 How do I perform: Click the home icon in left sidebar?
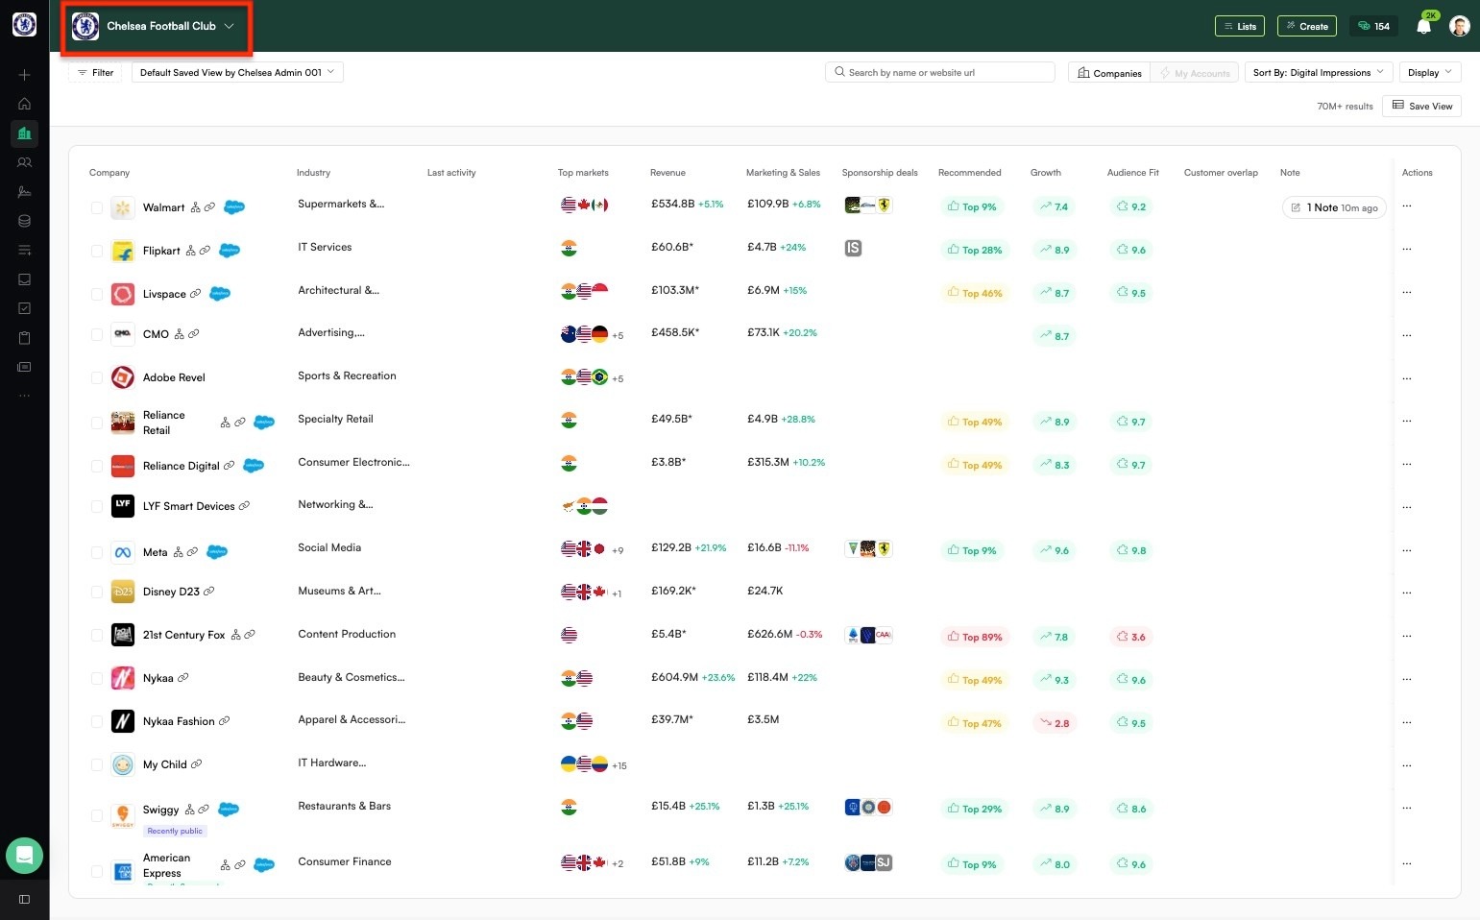(25, 104)
